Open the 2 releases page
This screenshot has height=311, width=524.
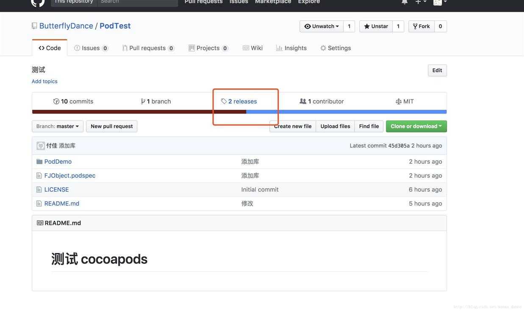tap(239, 101)
